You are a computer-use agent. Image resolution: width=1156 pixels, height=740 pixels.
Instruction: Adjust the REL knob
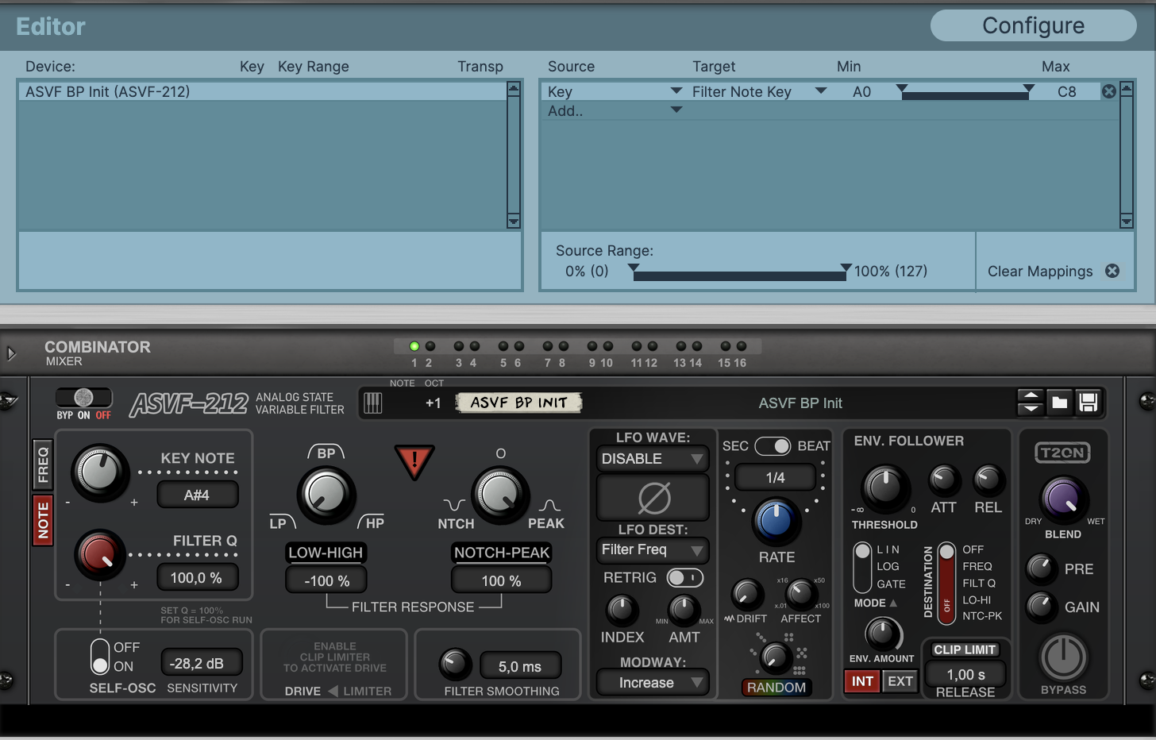click(x=988, y=480)
